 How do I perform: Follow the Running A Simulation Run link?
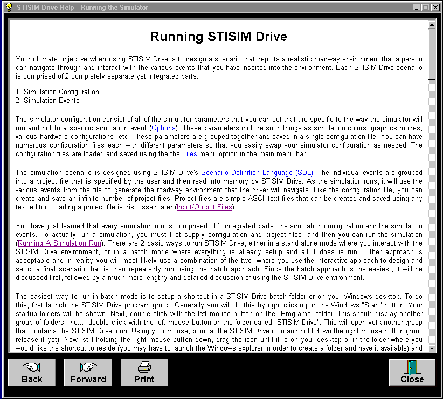(58, 243)
